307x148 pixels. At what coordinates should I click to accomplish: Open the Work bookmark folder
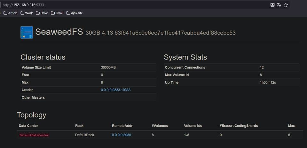(27, 13)
